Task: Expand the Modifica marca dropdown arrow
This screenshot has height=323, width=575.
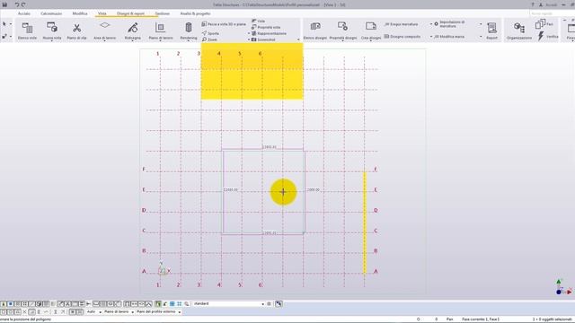Action: [x=481, y=37]
